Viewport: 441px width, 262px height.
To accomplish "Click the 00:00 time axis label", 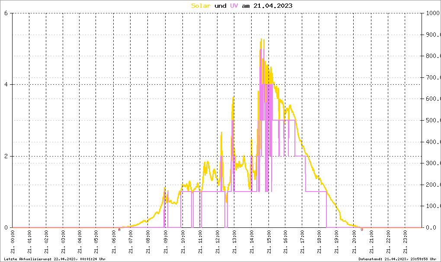I will 13,242.
